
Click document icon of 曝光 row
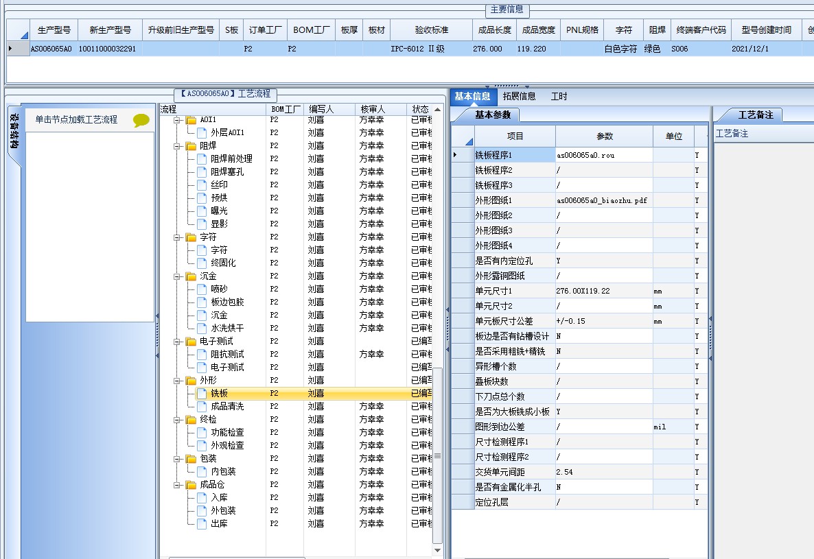202,211
